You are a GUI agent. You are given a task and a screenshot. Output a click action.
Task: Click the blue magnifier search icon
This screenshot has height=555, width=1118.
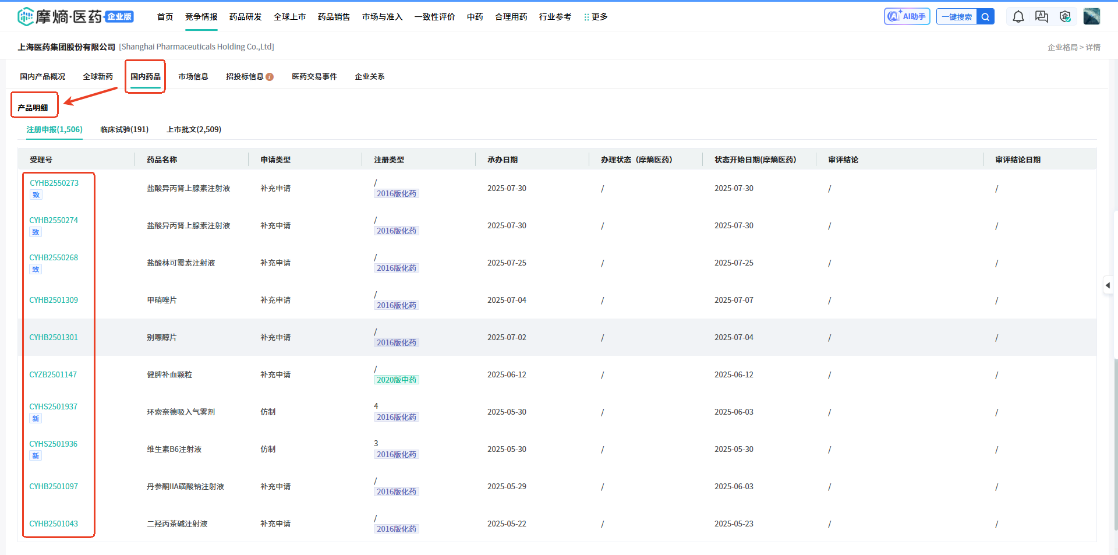(x=985, y=17)
